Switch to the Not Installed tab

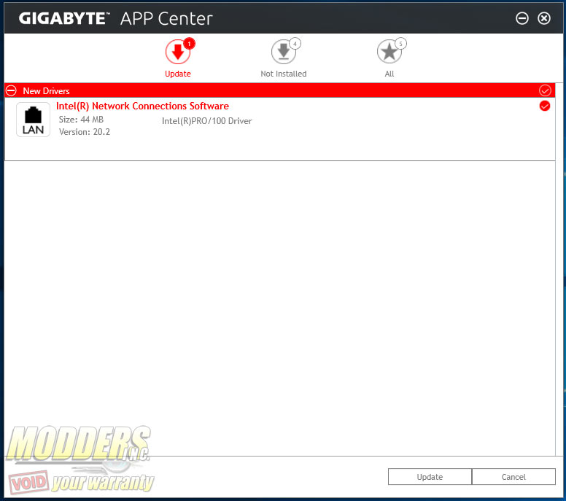[284, 58]
